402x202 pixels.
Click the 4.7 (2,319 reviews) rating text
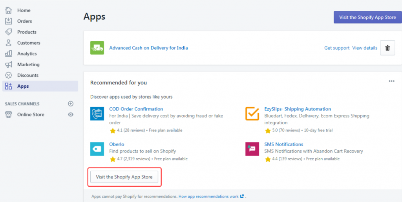(133, 159)
